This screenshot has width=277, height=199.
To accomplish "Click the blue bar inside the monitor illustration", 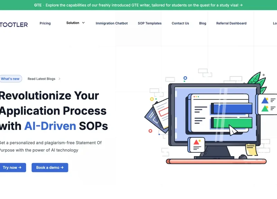I will coord(231,108).
